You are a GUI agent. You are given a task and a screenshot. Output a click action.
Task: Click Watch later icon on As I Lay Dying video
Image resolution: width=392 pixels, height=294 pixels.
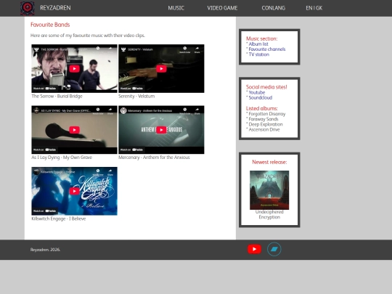[x=98, y=110]
